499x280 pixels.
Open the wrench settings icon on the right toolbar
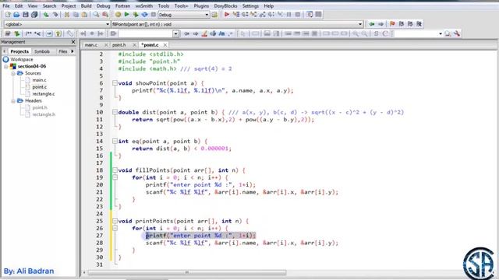457,33
